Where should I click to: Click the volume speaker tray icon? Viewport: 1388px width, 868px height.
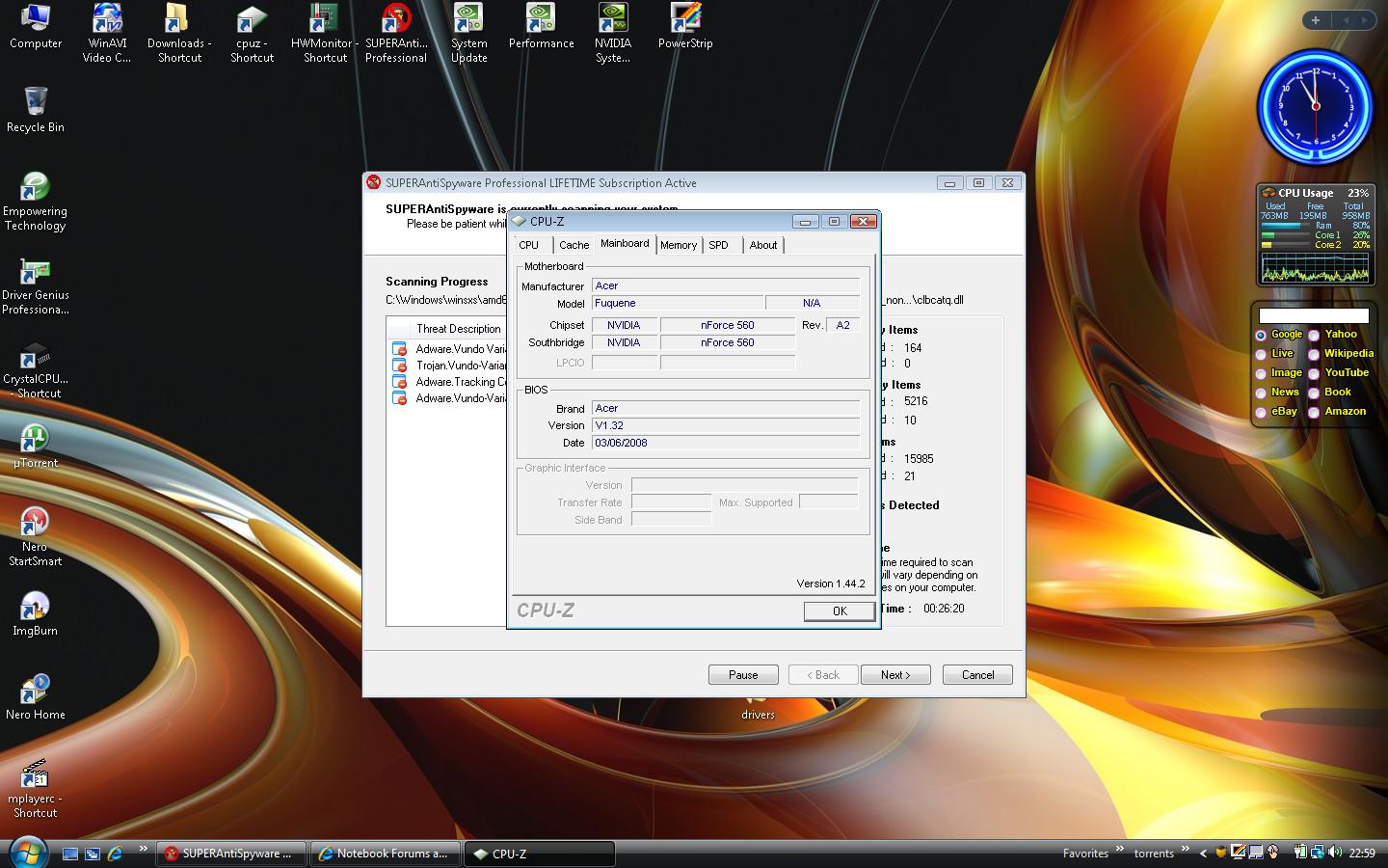[1335, 853]
